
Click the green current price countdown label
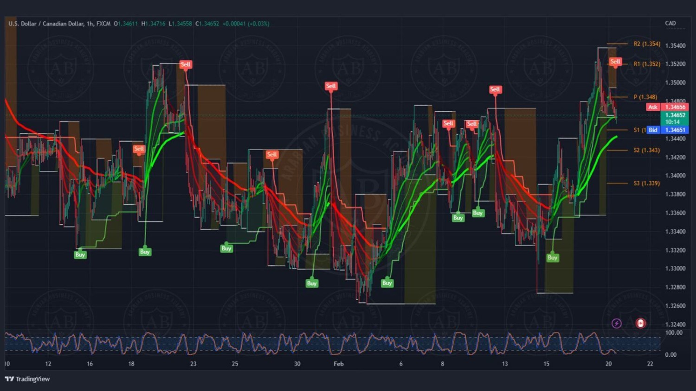click(675, 119)
